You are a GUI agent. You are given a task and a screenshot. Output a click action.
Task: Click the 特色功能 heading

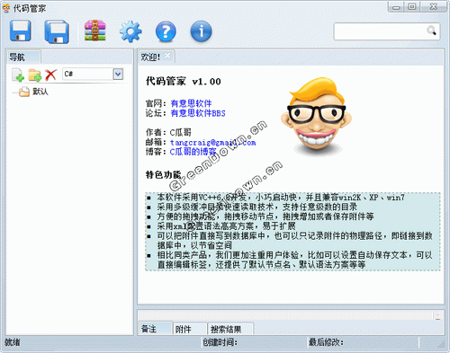point(164,174)
